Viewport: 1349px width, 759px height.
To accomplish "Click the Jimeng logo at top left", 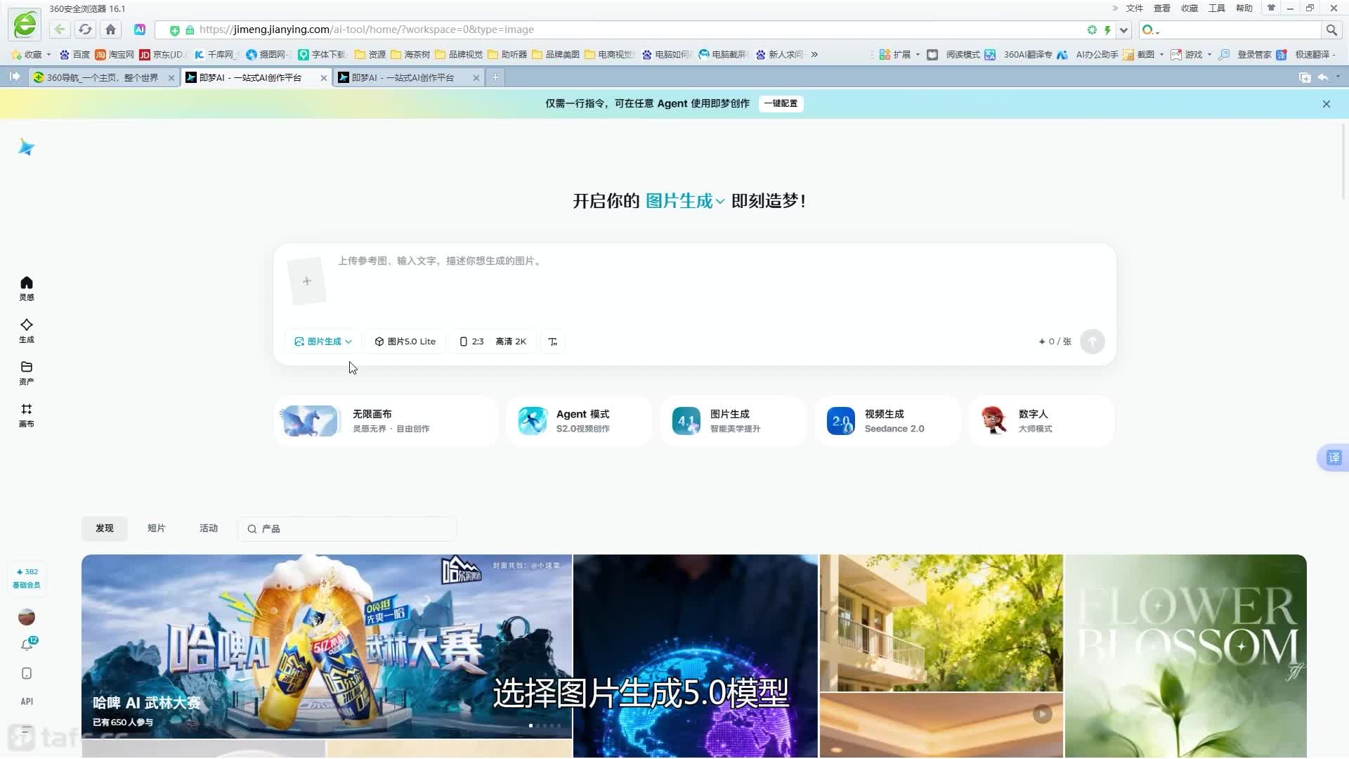I will tap(27, 147).
